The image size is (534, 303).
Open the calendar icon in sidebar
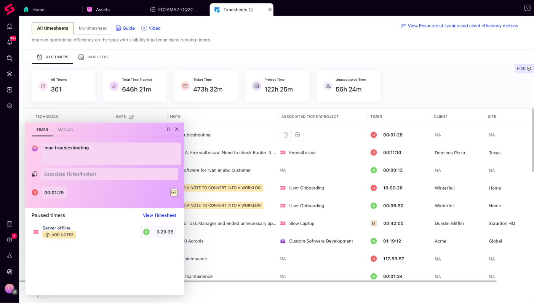10,224
